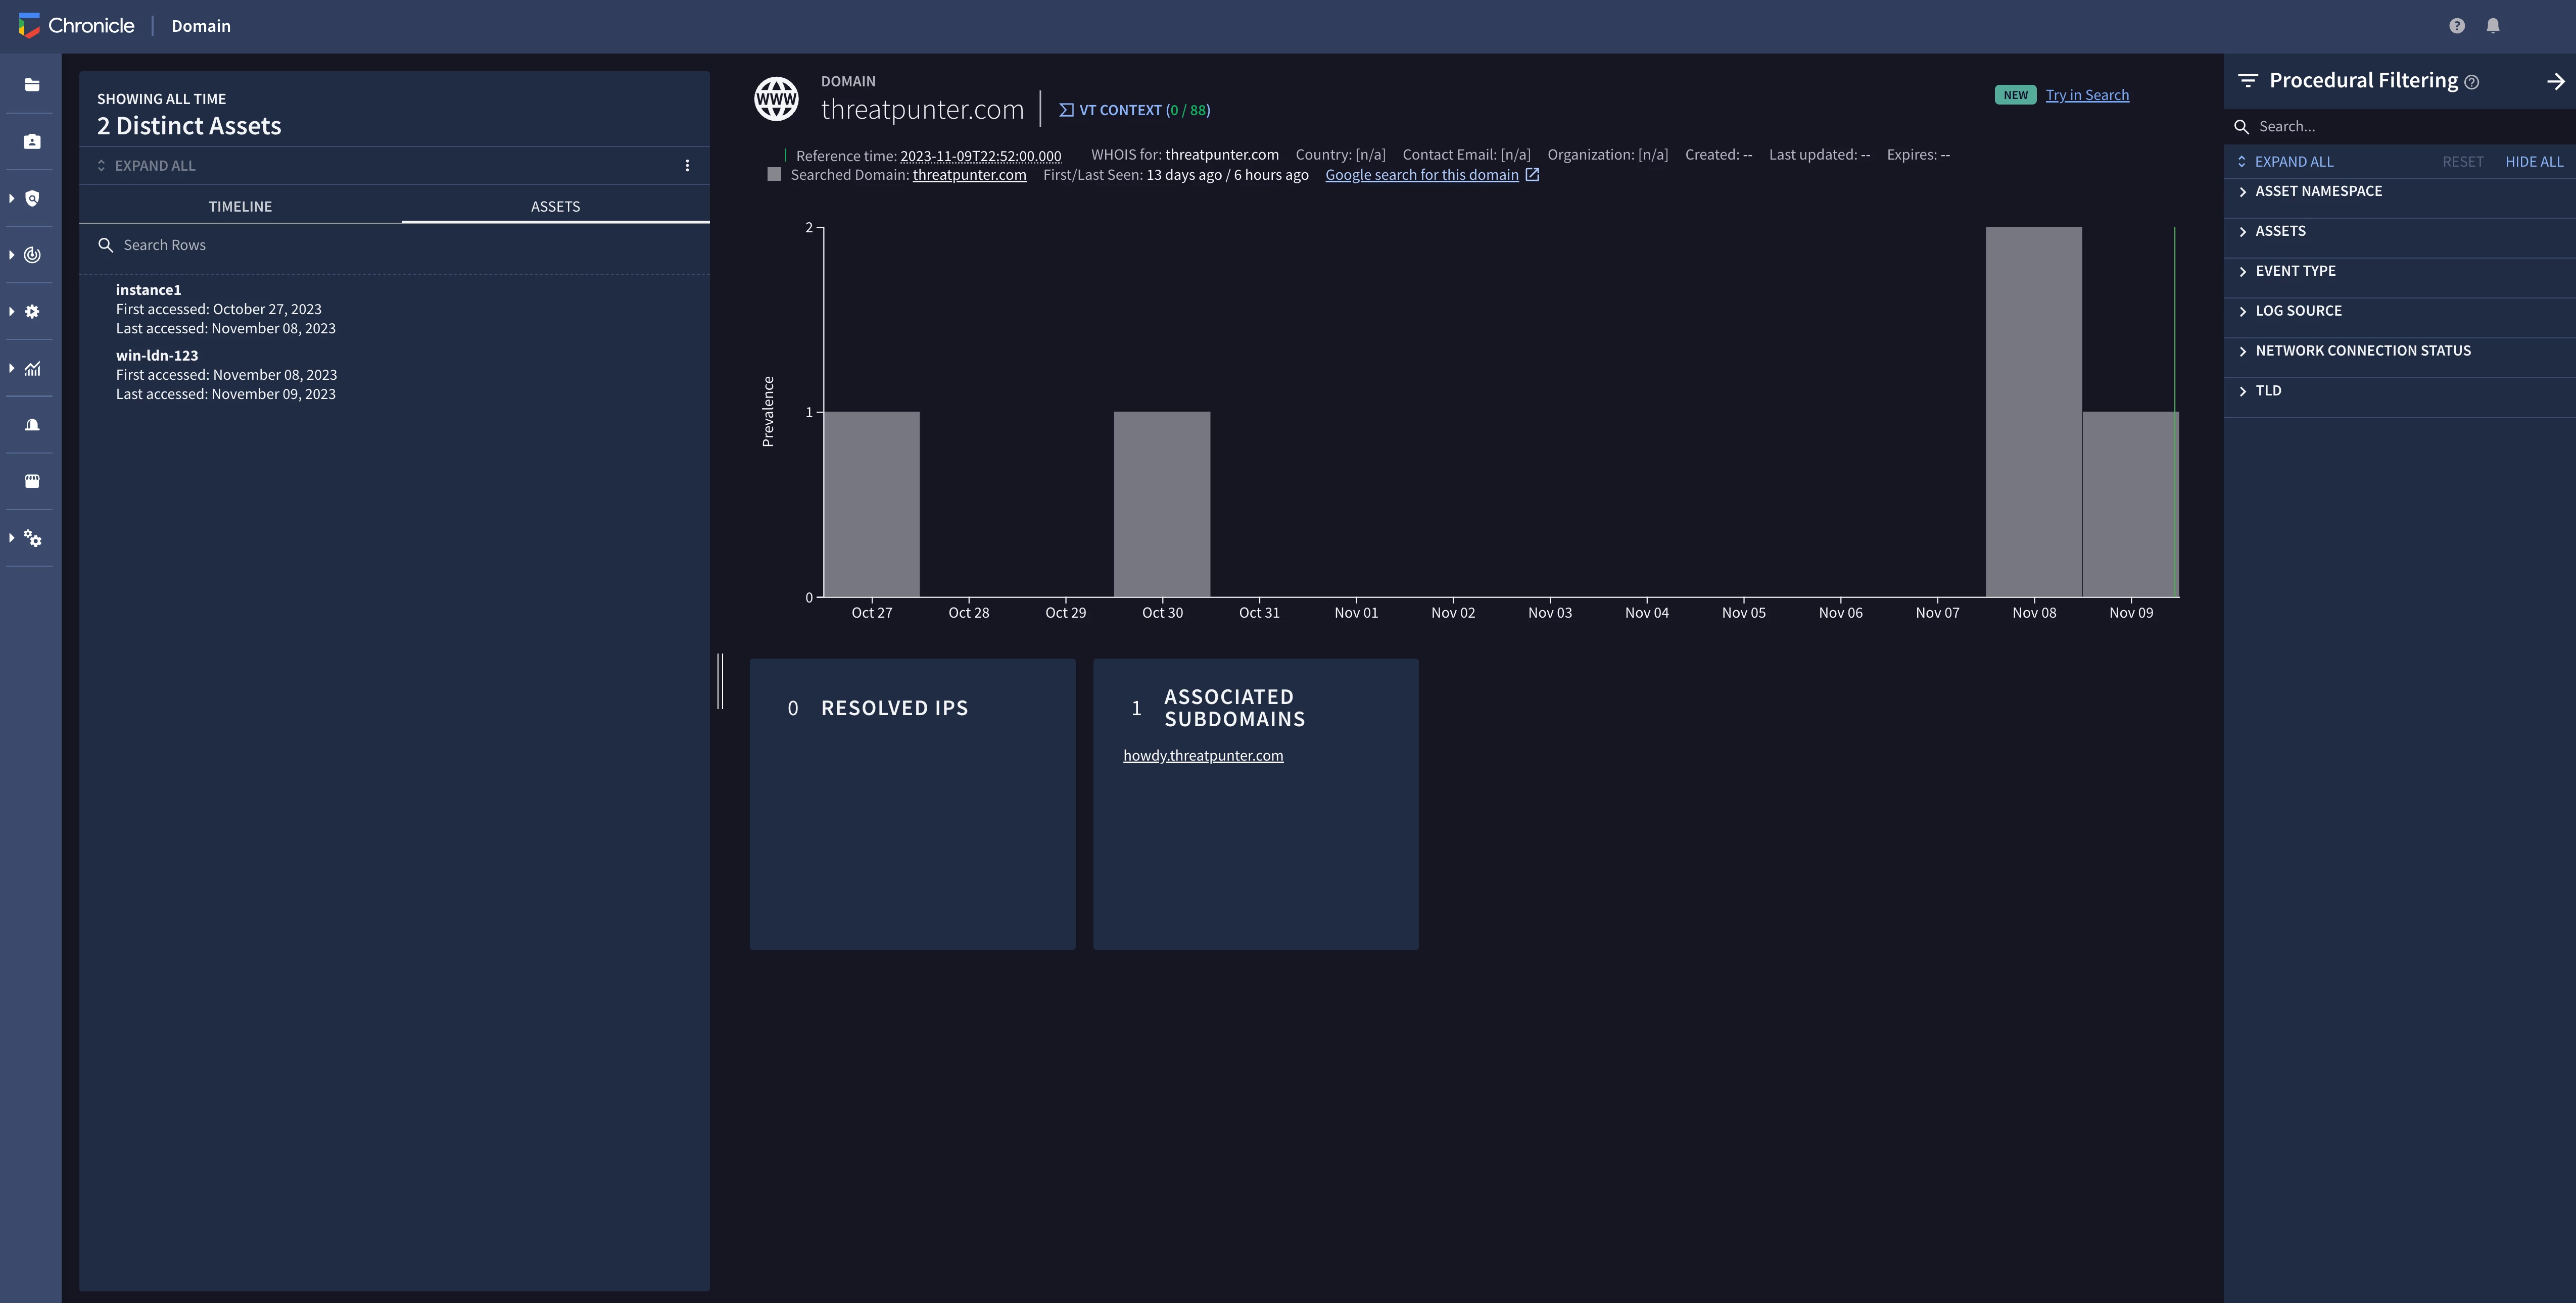Click the Nov 08 prevalence bar
Image resolution: width=2576 pixels, height=1303 pixels.
(2034, 412)
